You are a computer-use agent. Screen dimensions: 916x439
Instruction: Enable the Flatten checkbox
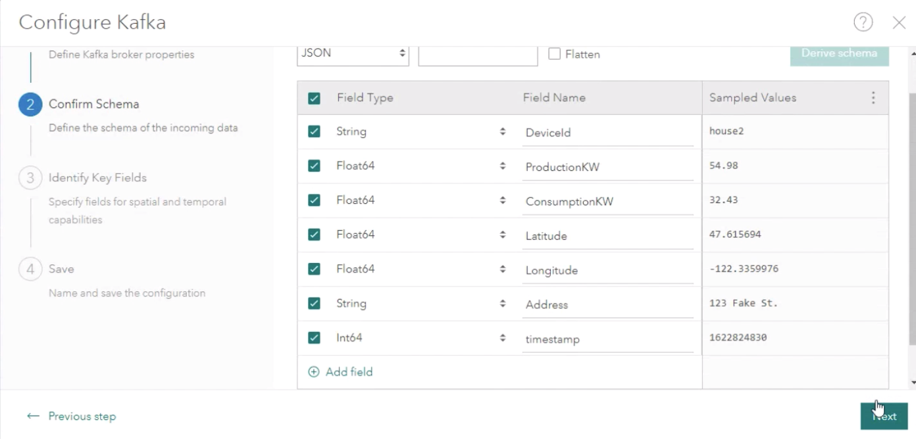point(555,55)
